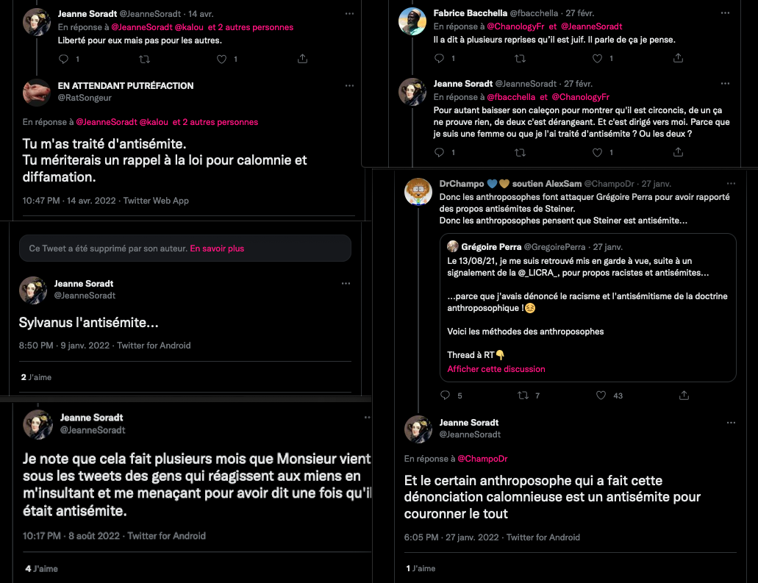Retweet DrChampo's tweet with 7 retweets
The height and width of the screenshot is (583, 758).
click(523, 396)
